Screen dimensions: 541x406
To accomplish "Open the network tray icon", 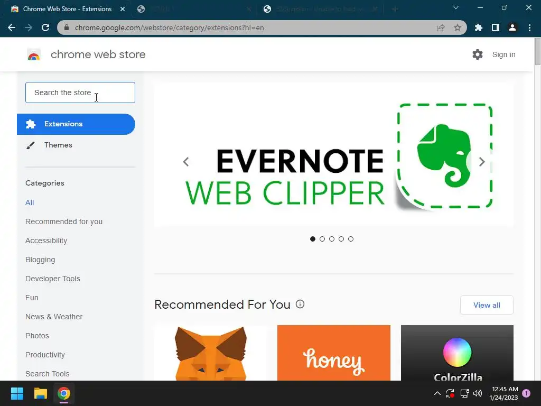I will [x=465, y=393].
